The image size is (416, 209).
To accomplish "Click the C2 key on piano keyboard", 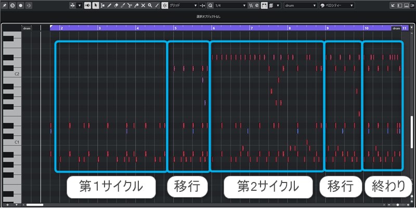I will click(12, 74).
